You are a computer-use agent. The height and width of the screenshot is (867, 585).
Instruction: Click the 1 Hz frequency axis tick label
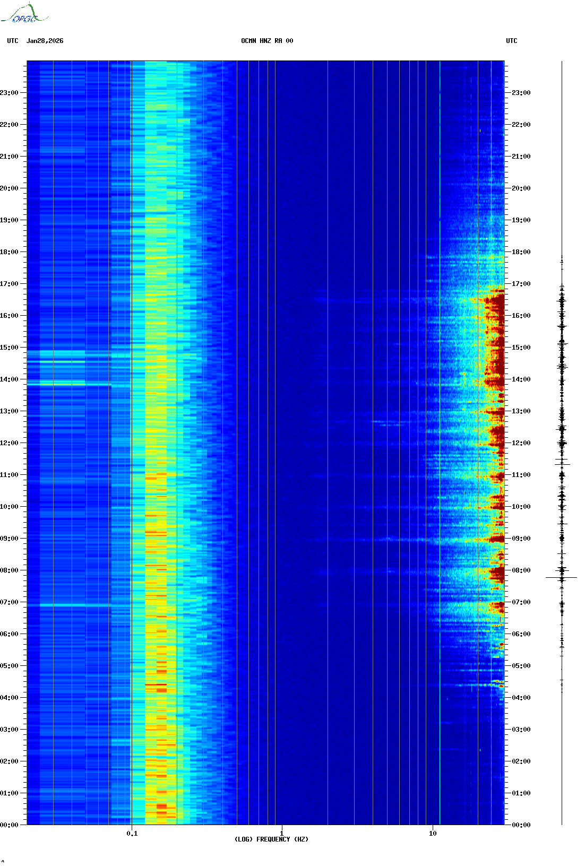tap(281, 833)
